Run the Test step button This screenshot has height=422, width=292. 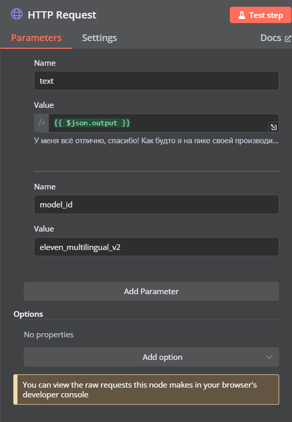coord(261,15)
